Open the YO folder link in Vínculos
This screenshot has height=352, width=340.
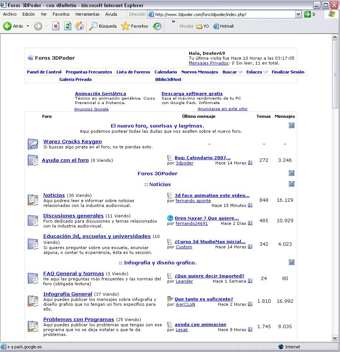(203, 26)
